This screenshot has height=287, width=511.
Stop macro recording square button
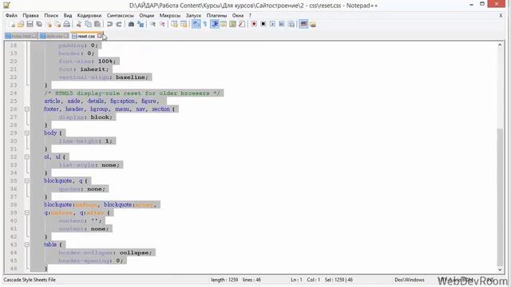coord(263,24)
